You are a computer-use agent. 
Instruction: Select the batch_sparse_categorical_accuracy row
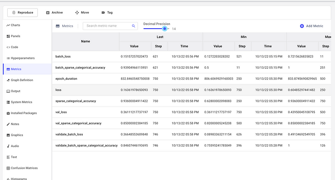191,68
